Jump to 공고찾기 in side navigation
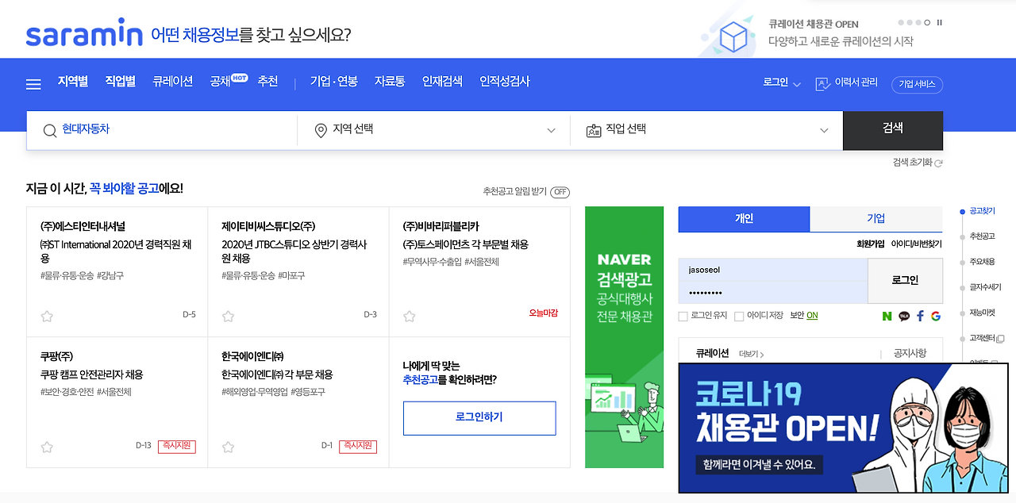Viewport: 1016px width, 503px height. 981,212
